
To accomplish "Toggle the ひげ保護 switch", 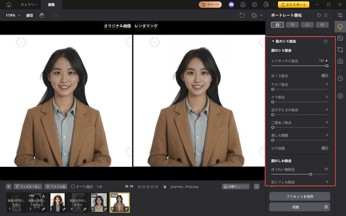I will pyautogui.click(x=324, y=148).
